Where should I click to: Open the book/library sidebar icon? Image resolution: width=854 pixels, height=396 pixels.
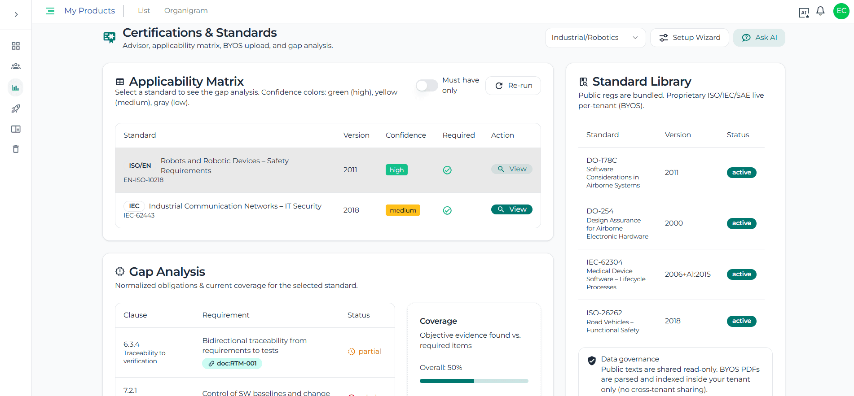(16, 129)
